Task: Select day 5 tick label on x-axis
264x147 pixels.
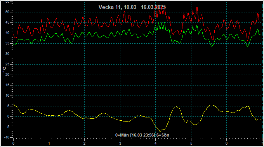Action: point(191,144)
